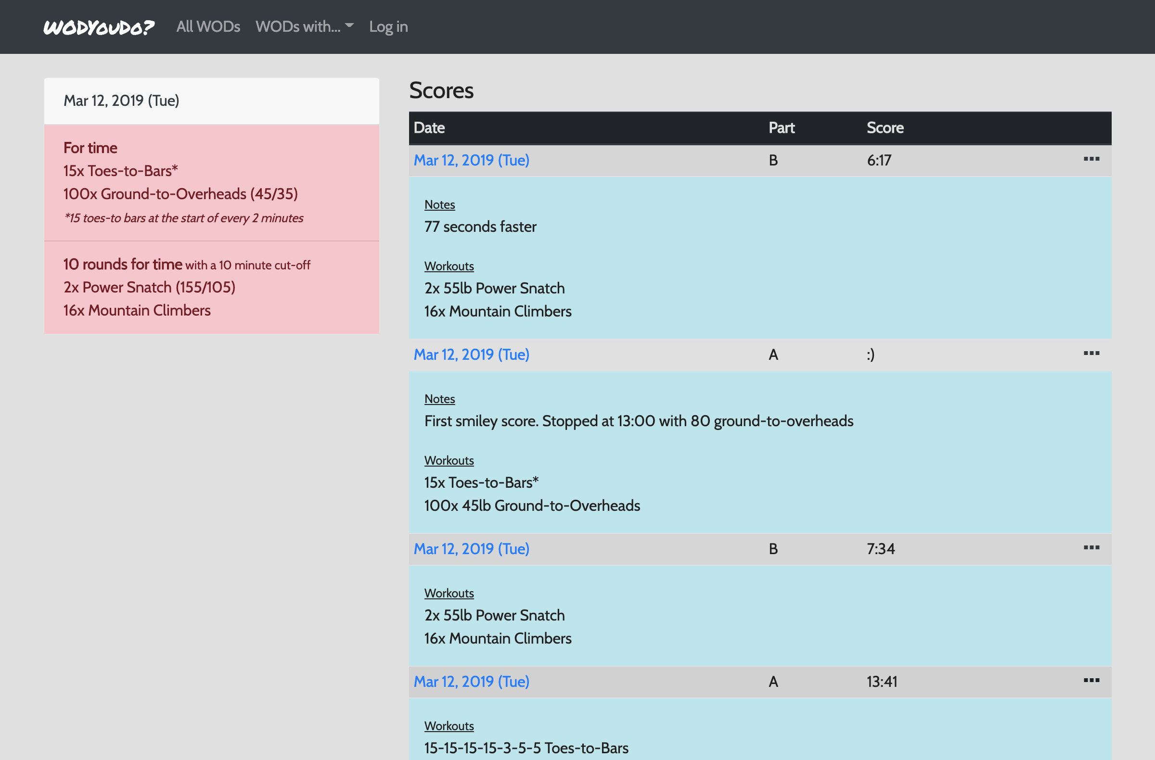This screenshot has height=760, width=1155.
Task: Open the date link on the 6:17 row
Action: 471,161
